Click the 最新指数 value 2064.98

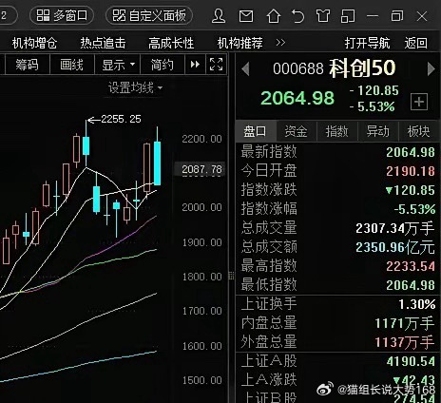coord(411,152)
